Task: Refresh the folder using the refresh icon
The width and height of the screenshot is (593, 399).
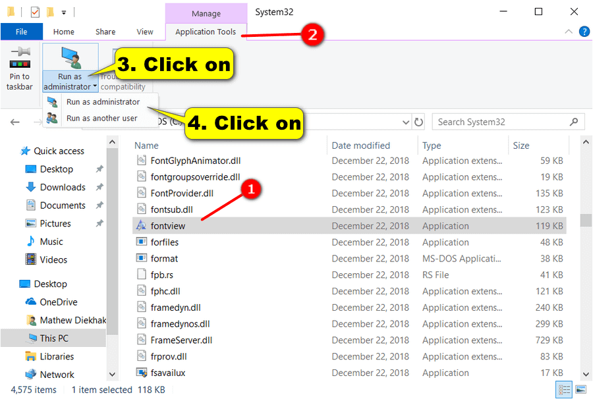Action: 419,122
